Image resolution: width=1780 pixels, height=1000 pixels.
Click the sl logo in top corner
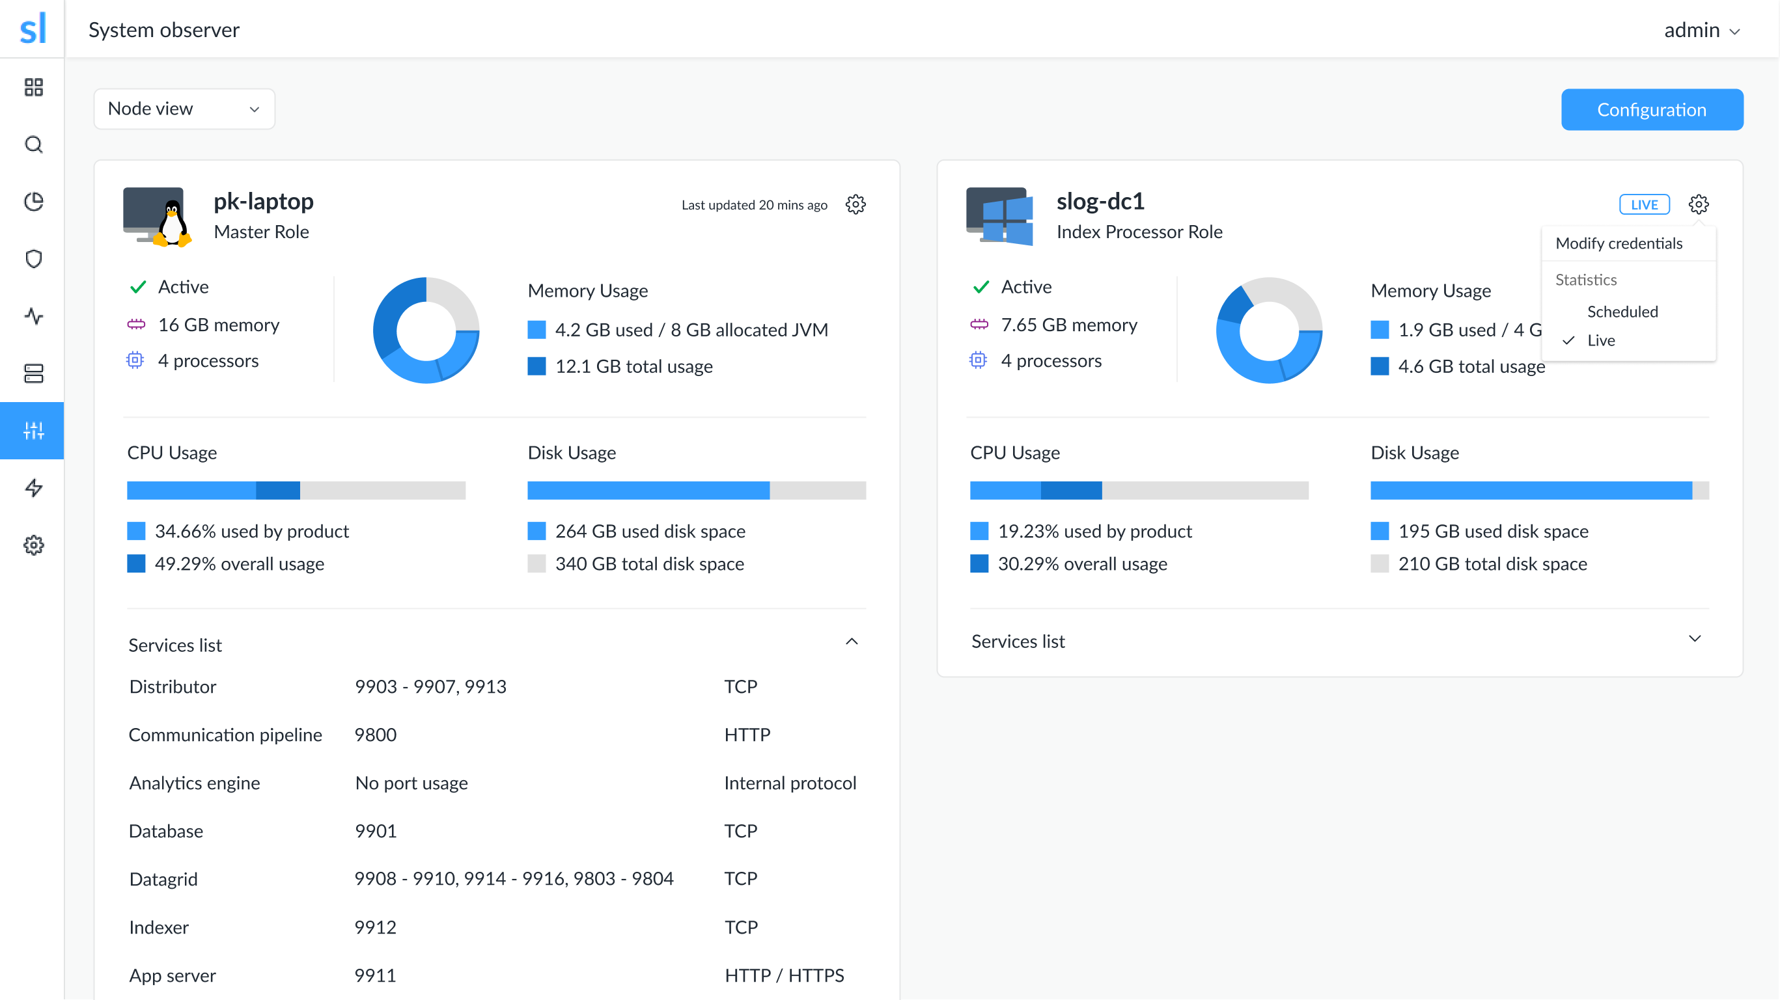coord(33,29)
